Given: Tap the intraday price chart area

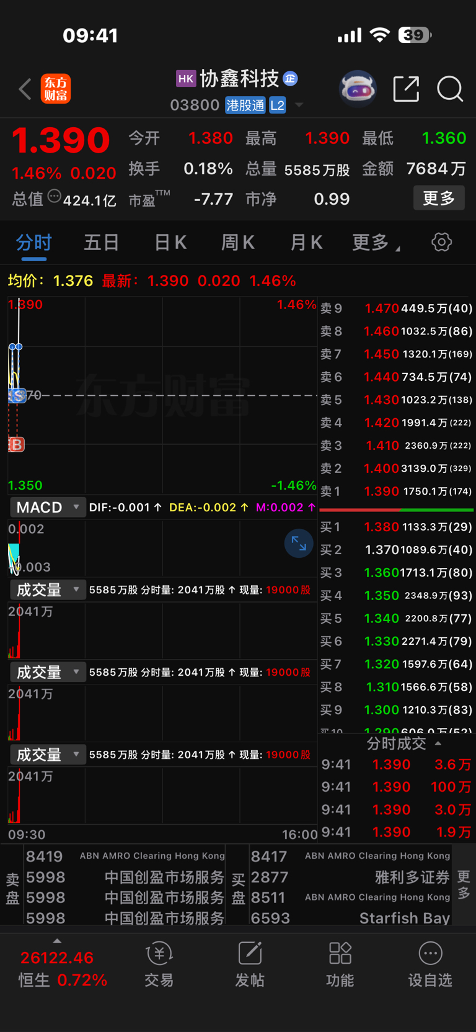Looking at the screenshot, I should (x=162, y=395).
